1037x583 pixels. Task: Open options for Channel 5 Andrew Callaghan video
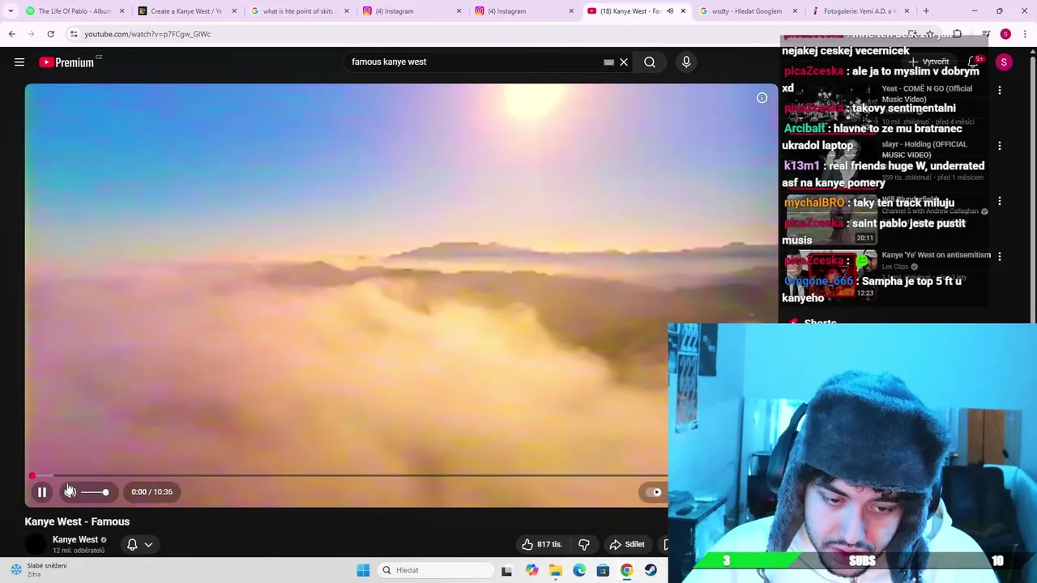(1000, 201)
